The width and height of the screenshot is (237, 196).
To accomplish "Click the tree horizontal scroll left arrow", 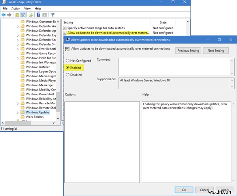I will point(3,123).
